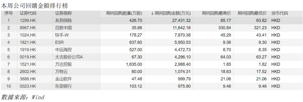Click the ESR security name
The image size is (303, 102).
click(x=59, y=42)
